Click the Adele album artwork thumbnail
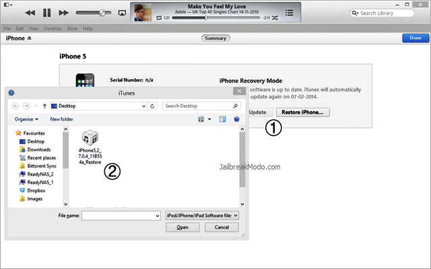Viewport: 431px width, 269px height. 143,13
